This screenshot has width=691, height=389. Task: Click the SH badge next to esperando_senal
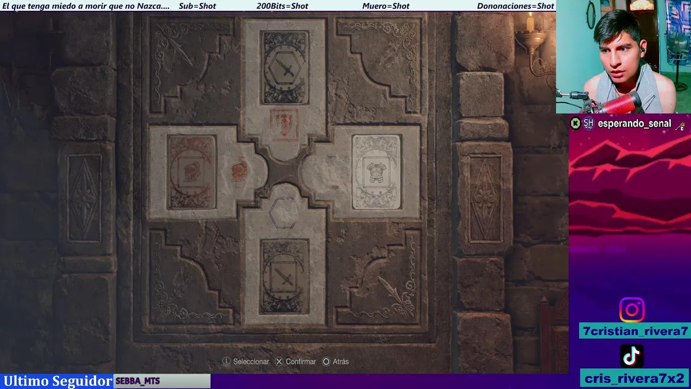pos(588,124)
